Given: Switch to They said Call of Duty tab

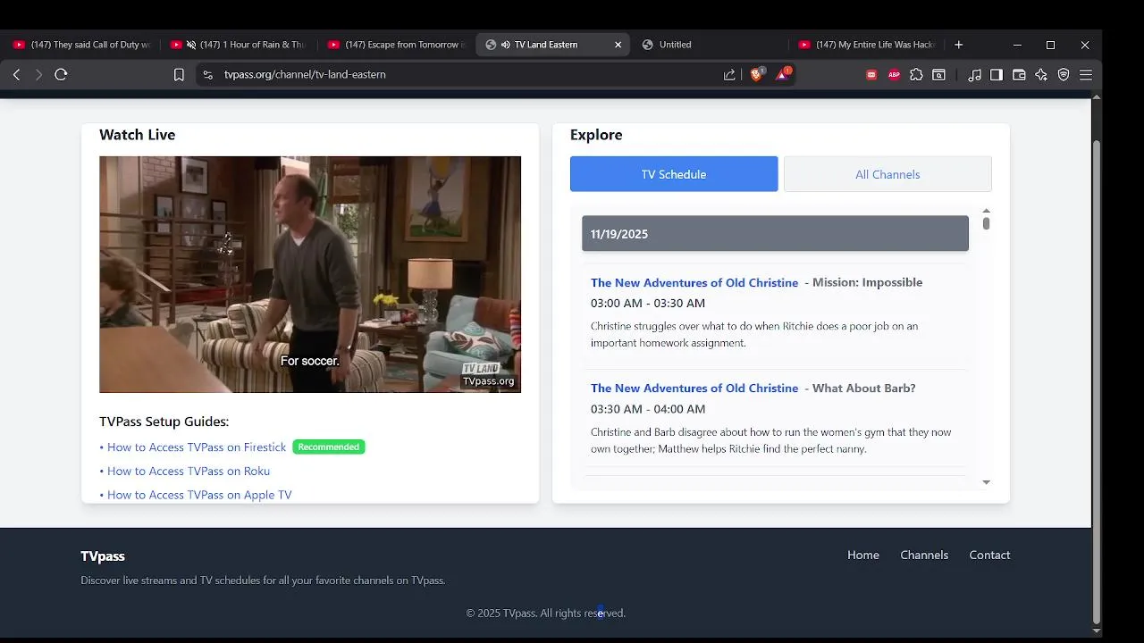Looking at the screenshot, I should point(82,45).
